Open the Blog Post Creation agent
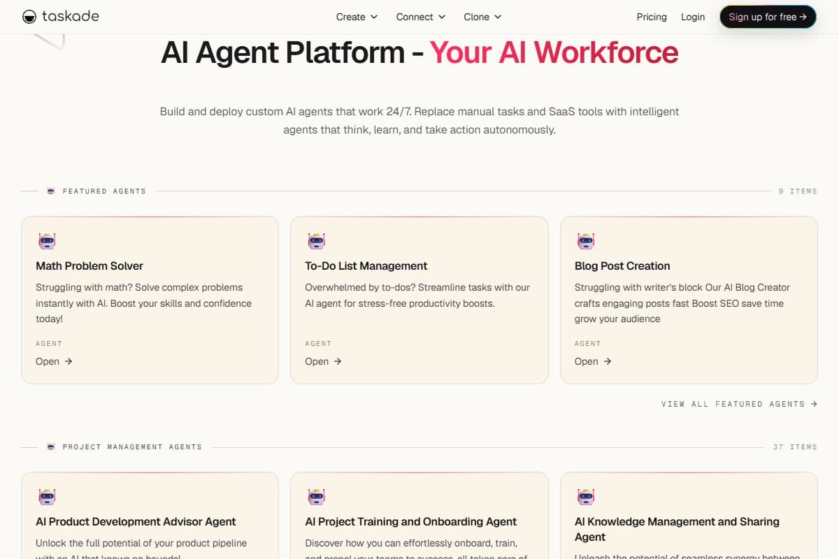This screenshot has width=839, height=559. pyautogui.click(x=593, y=361)
